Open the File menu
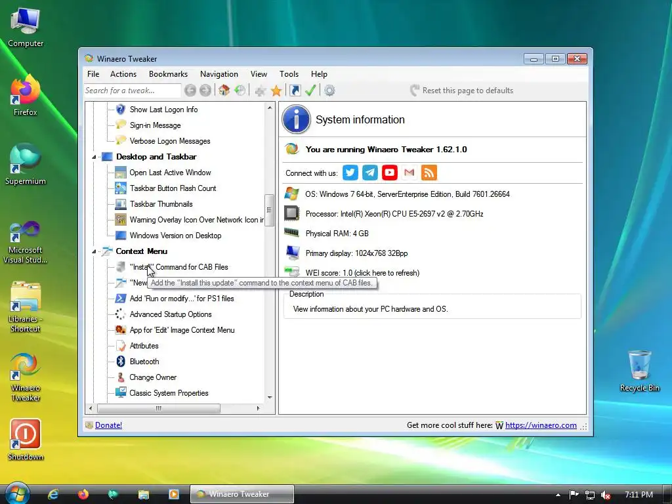Viewport: 672px width, 504px height. 93,74
